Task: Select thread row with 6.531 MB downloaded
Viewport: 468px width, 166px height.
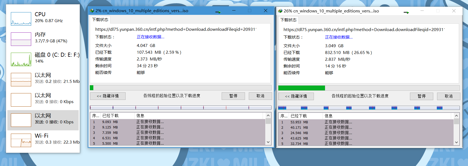Action: (178, 138)
